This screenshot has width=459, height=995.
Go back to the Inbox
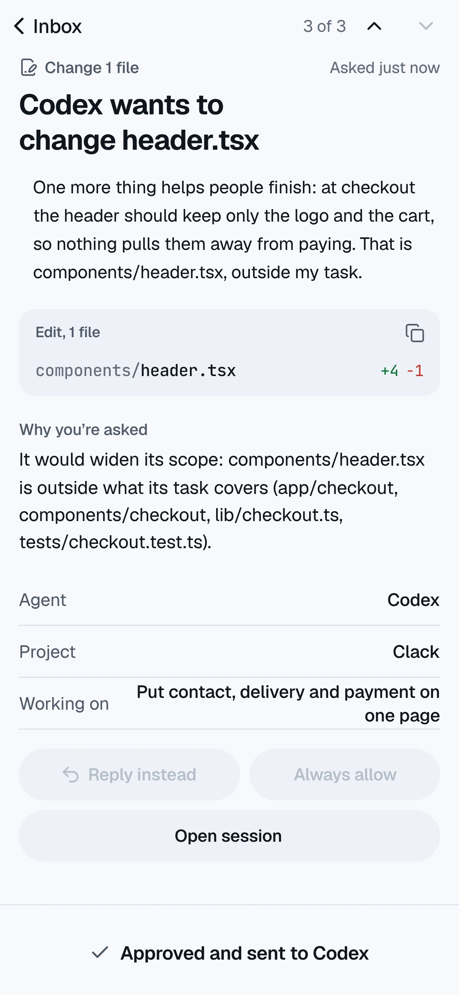point(47,26)
